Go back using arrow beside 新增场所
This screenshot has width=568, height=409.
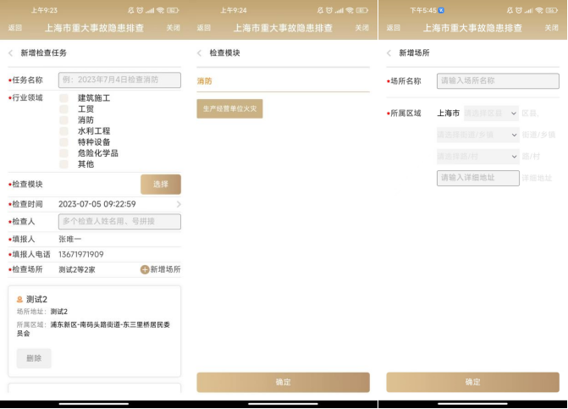(x=389, y=53)
